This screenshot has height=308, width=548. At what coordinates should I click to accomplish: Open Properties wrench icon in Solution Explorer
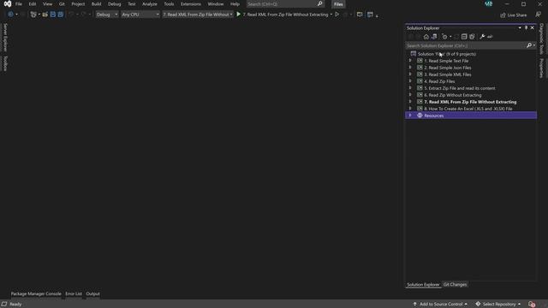482,37
